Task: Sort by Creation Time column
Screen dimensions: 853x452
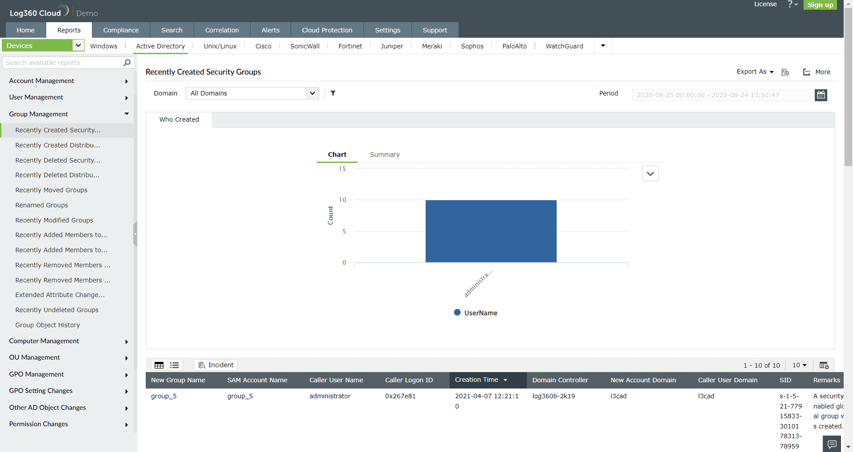Action: [x=487, y=380]
